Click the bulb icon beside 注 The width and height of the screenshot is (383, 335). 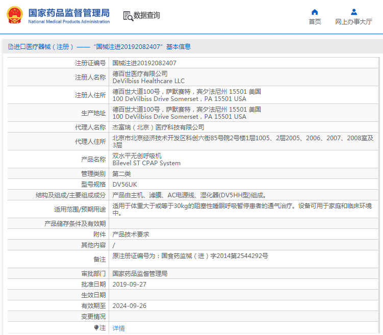[96, 328]
